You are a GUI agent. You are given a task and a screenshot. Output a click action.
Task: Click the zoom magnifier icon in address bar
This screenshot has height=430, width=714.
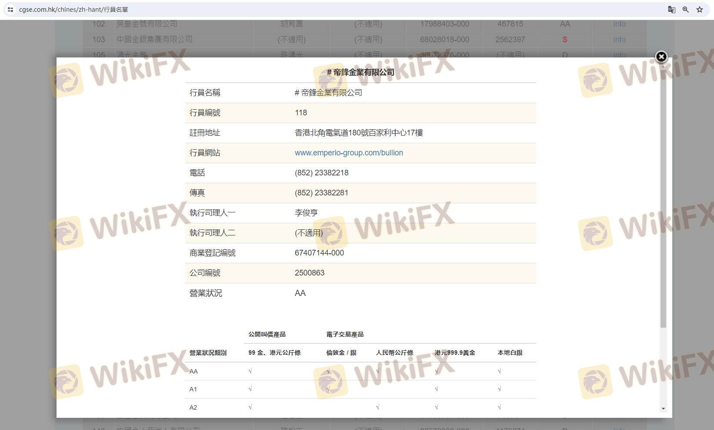[x=685, y=9]
